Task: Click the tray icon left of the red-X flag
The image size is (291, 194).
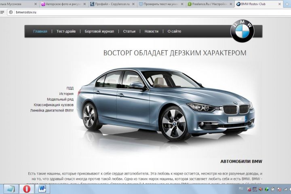Action: (x=273, y=189)
